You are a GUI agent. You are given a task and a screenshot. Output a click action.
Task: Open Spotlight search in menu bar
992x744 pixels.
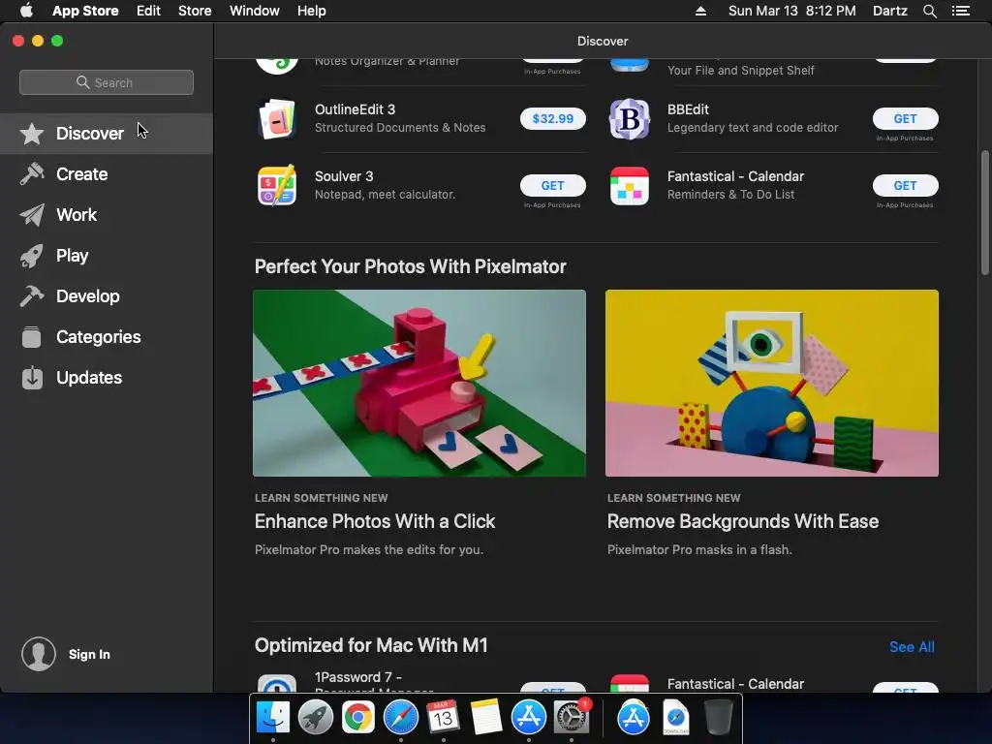coord(929,11)
